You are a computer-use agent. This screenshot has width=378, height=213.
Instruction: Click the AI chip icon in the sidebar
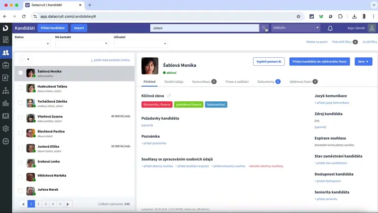tap(6, 141)
